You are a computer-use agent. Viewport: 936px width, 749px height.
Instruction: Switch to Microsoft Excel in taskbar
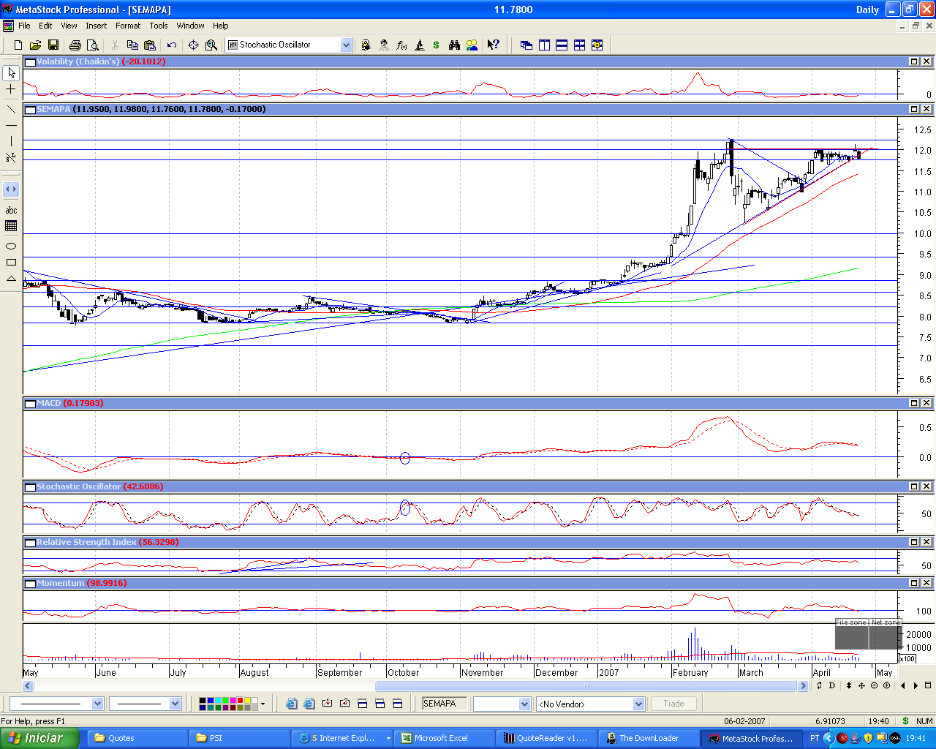[443, 738]
